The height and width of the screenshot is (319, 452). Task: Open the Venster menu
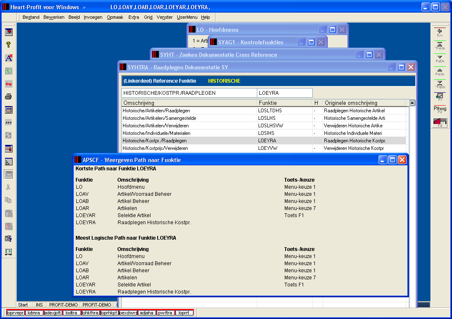coord(165,17)
